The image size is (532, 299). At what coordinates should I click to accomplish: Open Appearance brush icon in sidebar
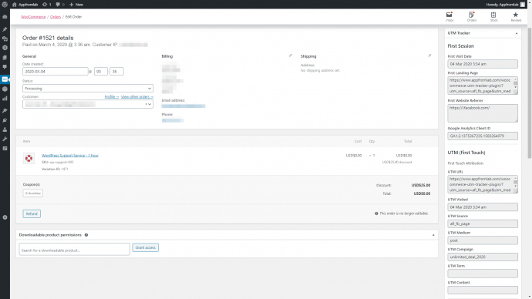[5, 110]
